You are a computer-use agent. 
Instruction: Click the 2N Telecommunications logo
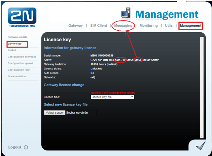(x=22, y=17)
